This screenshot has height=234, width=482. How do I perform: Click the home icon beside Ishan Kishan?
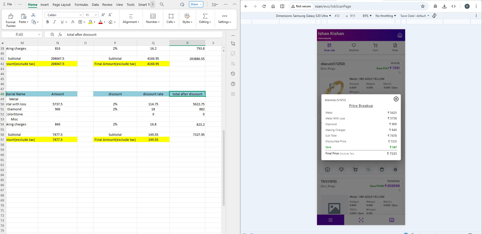click(x=400, y=35)
